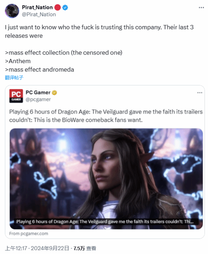Image resolution: width=208 pixels, height=254 pixels.
Task: Click the 2024年9月22日 date
Action: (50, 248)
